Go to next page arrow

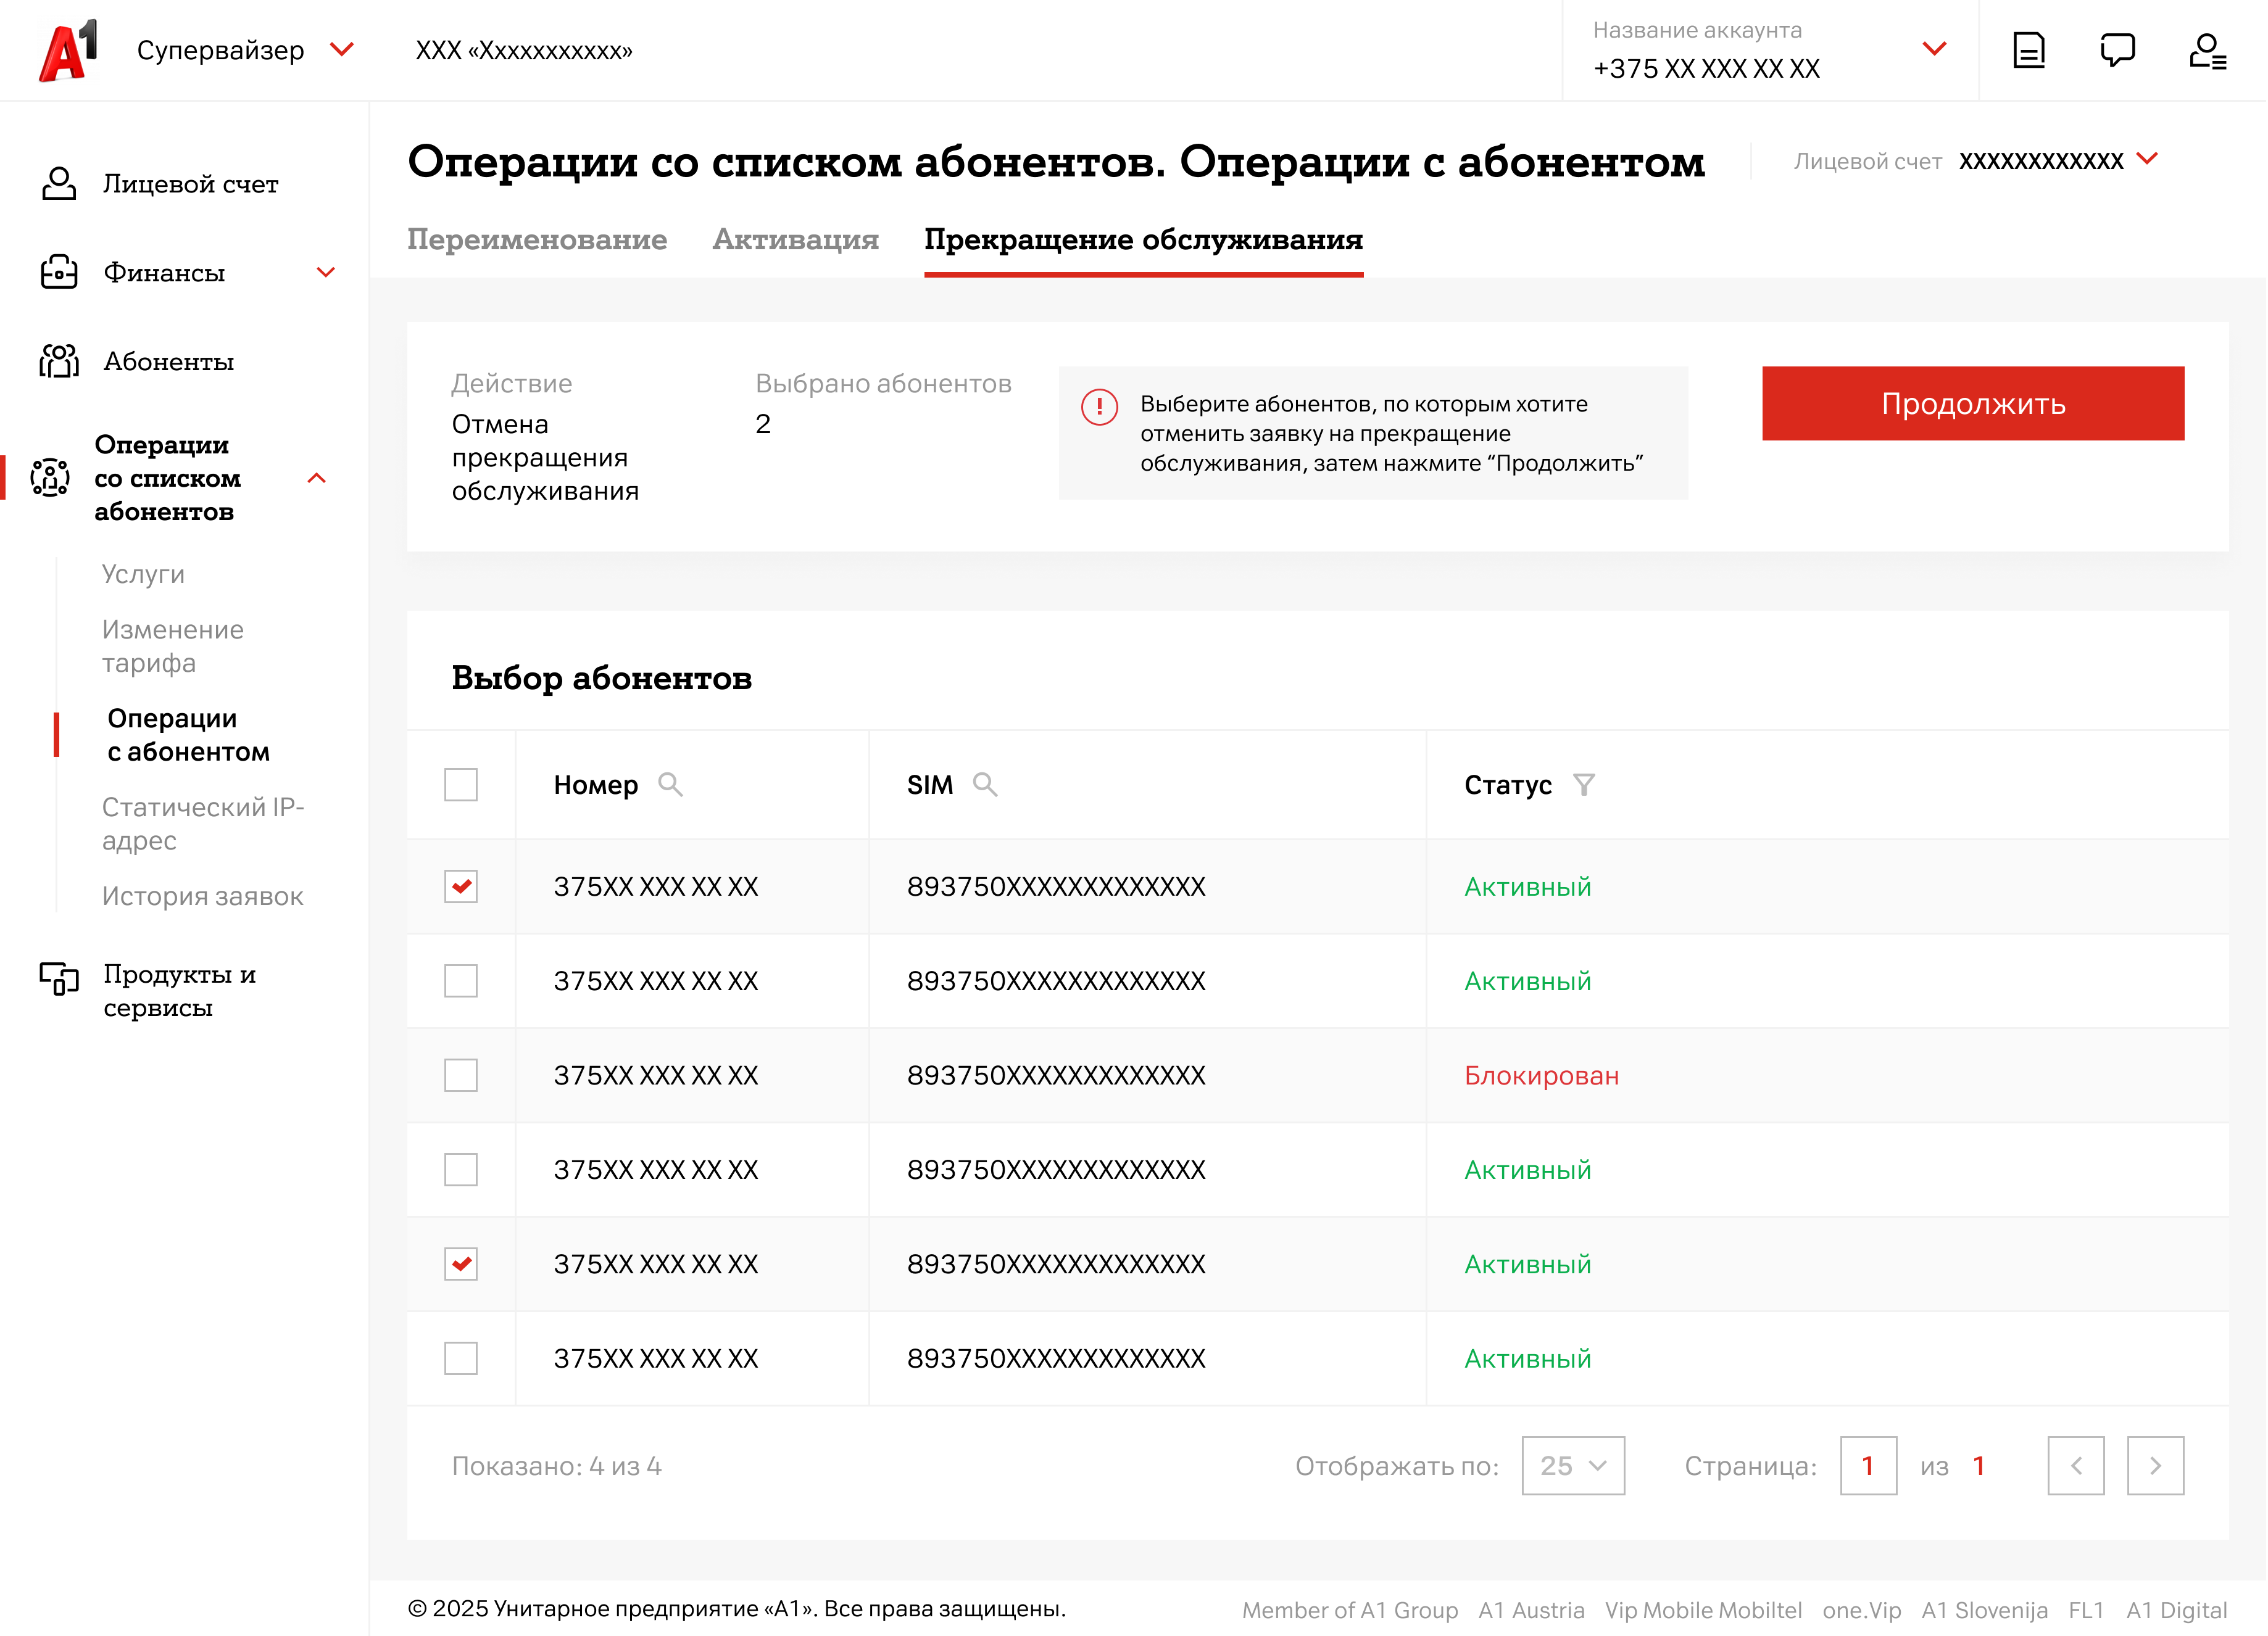click(2155, 1466)
